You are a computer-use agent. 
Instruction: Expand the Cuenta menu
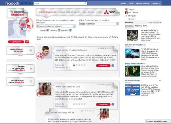(x=156, y=3)
